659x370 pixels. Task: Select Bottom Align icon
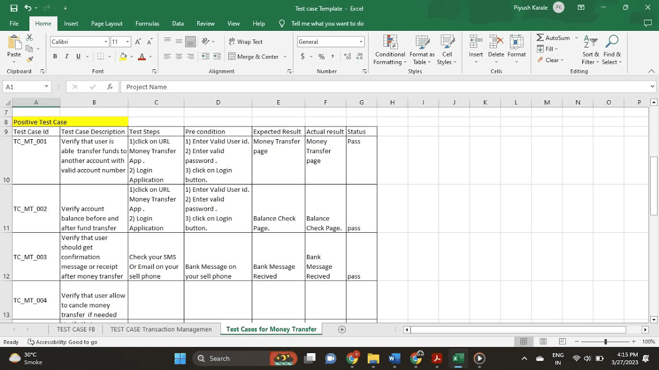click(190, 41)
